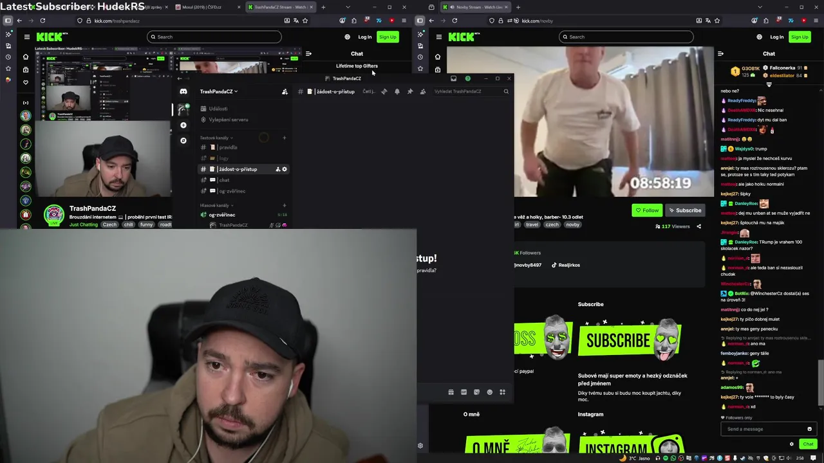Open hamburger menu in right Kick window

click(438, 37)
